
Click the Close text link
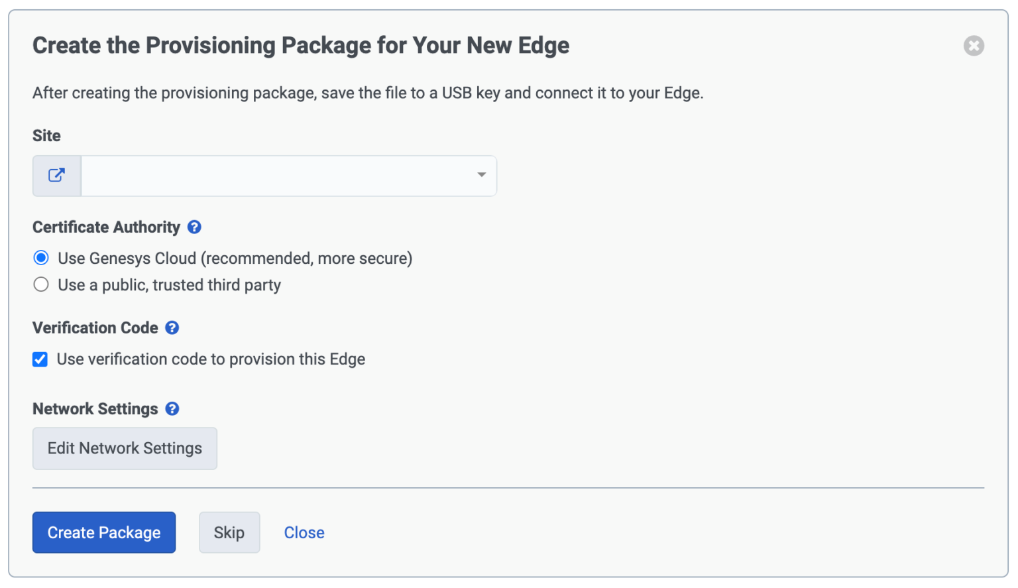[x=304, y=532]
